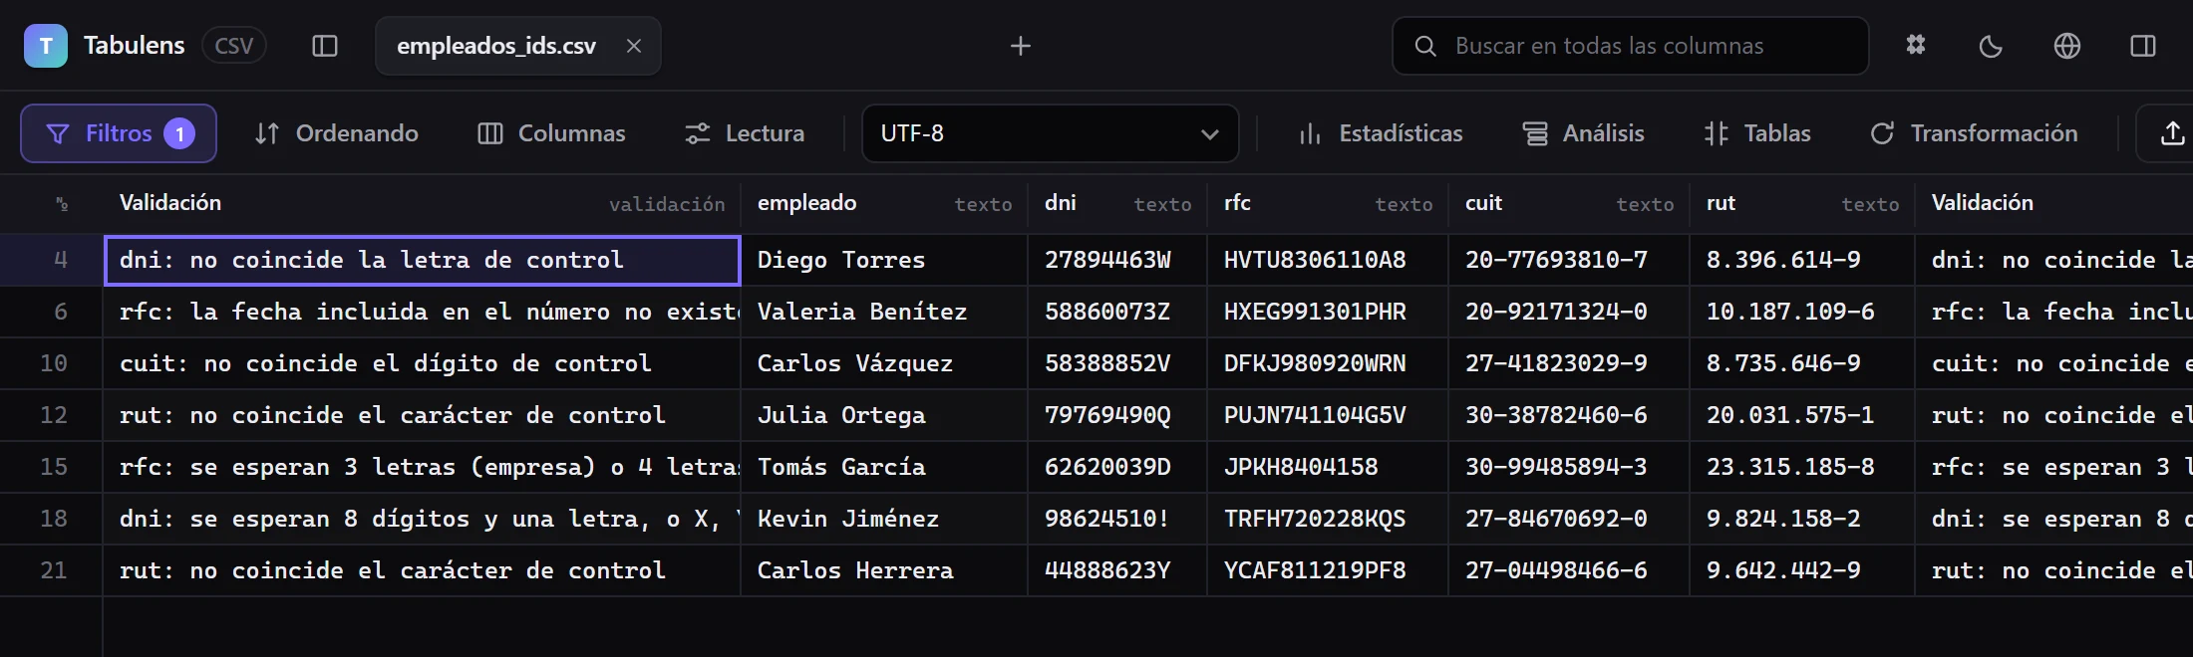Click the dni column header
Viewport: 2193px width, 657px height.
pyautogui.click(x=1117, y=203)
